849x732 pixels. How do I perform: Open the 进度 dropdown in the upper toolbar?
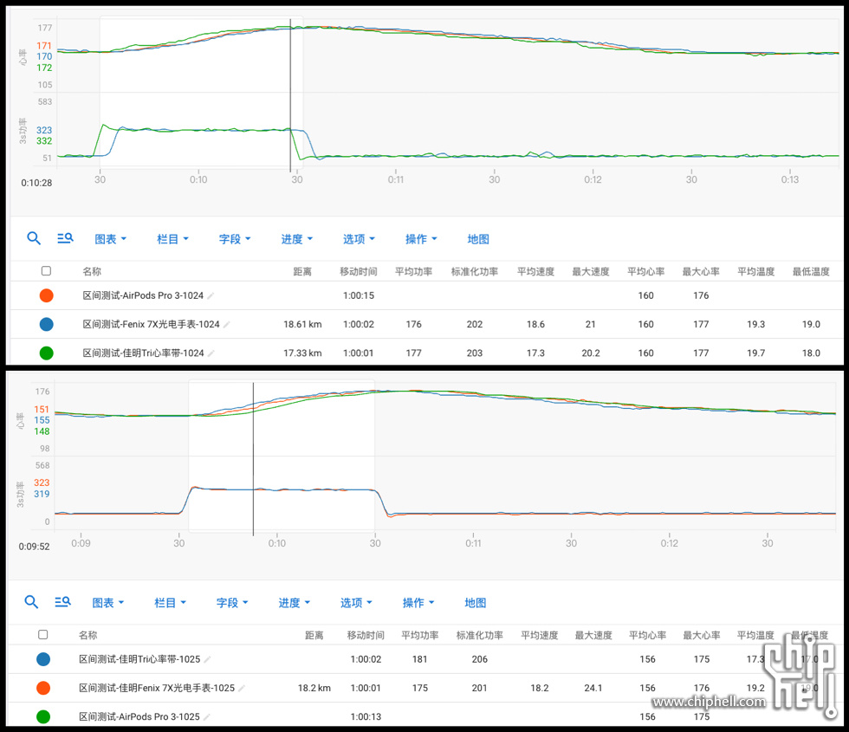tap(296, 239)
